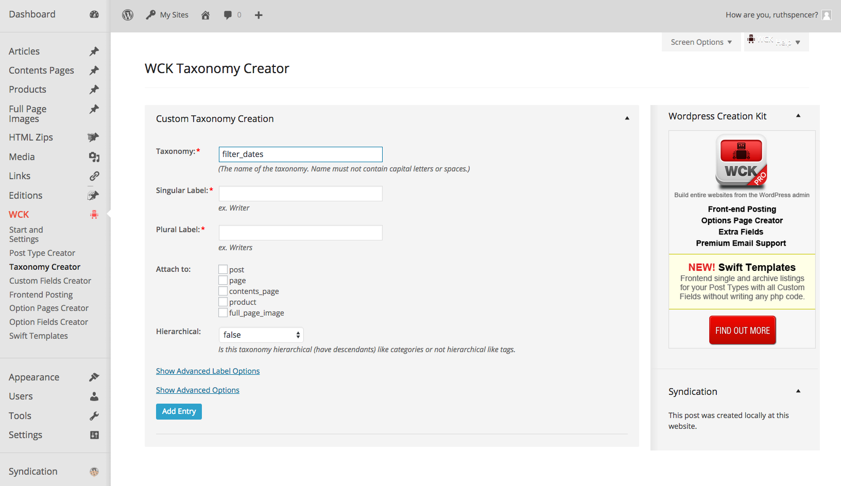
Task: Click the pin icon beside Contents Pages
Action: click(x=94, y=71)
